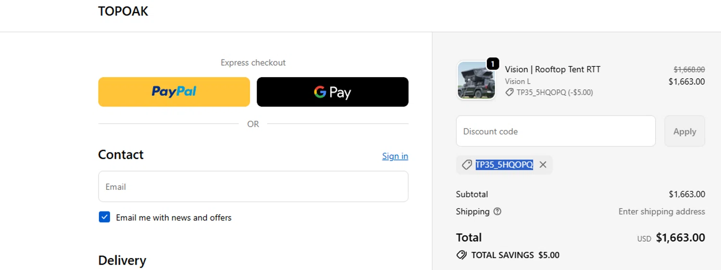
Task: Click into the Discount code field
Action: [556, 131]
